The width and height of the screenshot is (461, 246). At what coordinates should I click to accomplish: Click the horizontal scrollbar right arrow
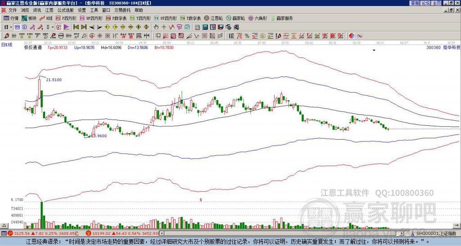point(402,233)
